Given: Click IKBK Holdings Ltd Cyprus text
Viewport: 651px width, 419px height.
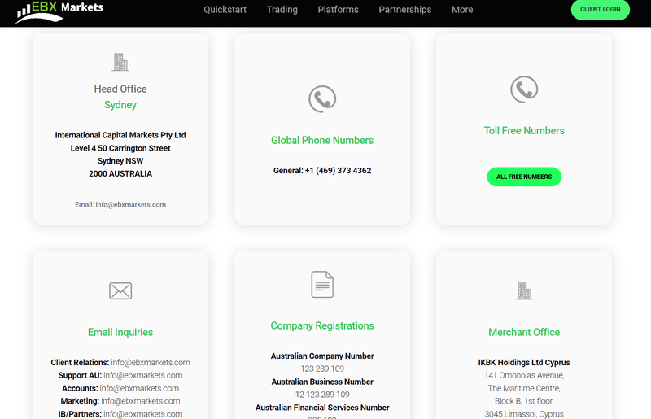Looking at the screenshot, I should 524,363.
